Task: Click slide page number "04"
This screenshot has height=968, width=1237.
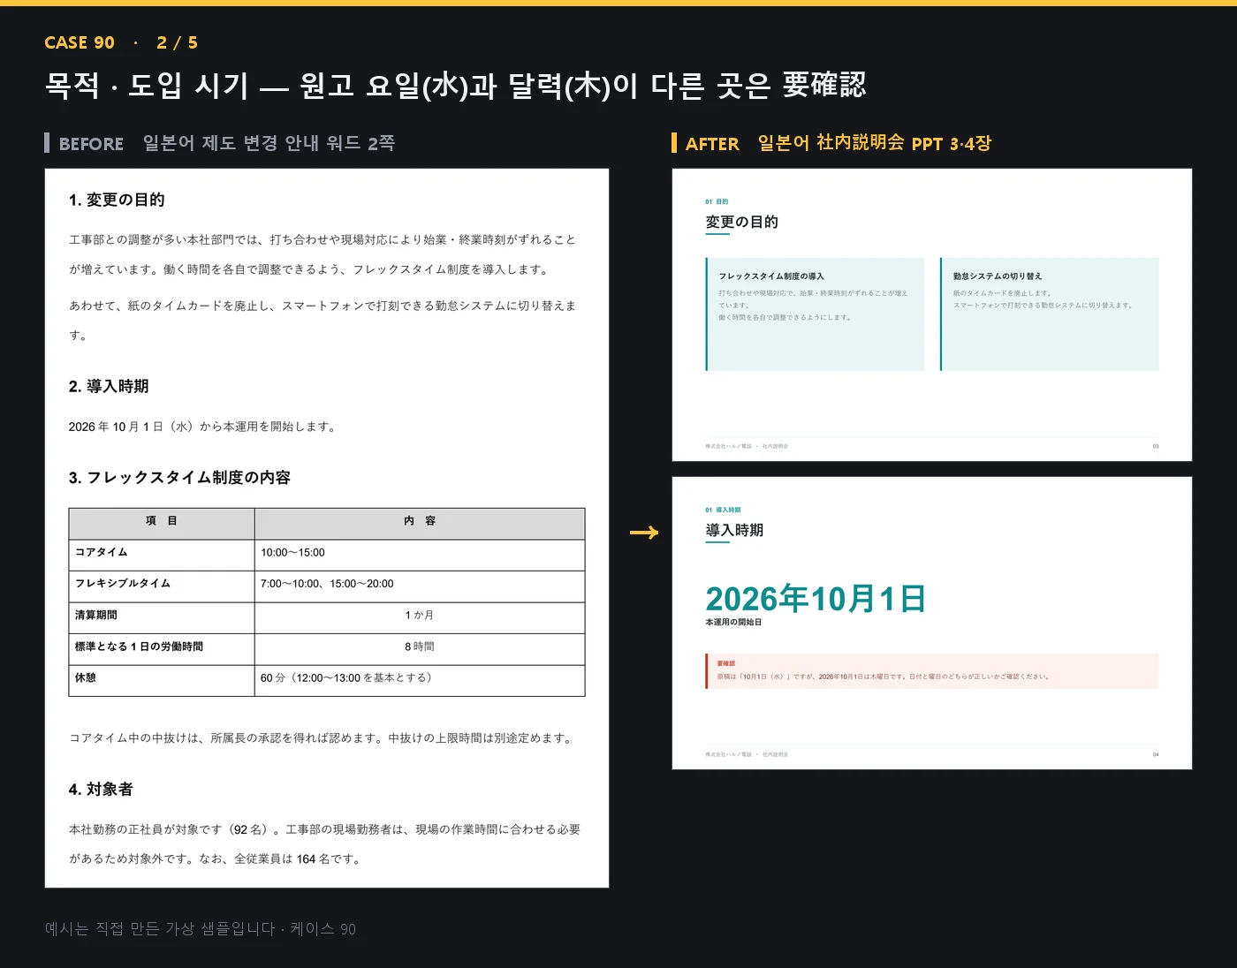Action: [x=1156, y=755]
